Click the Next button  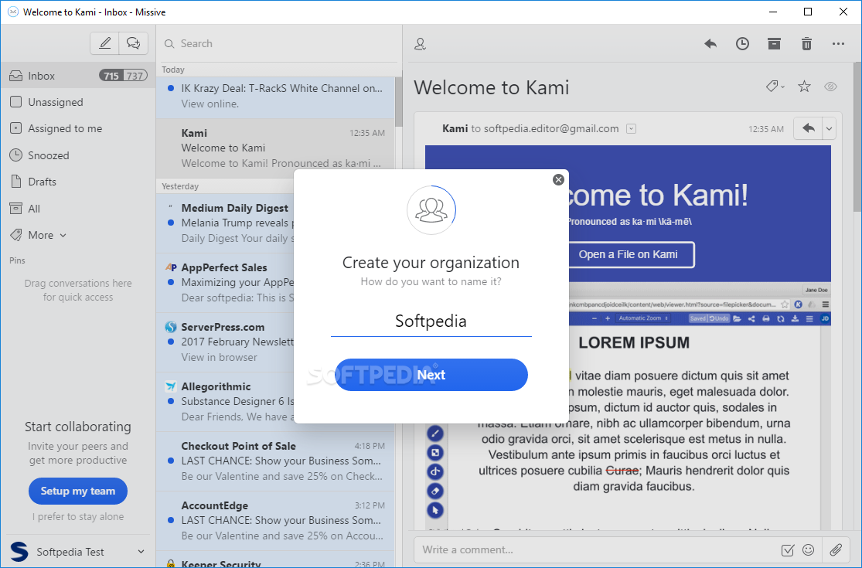[431, 375]
